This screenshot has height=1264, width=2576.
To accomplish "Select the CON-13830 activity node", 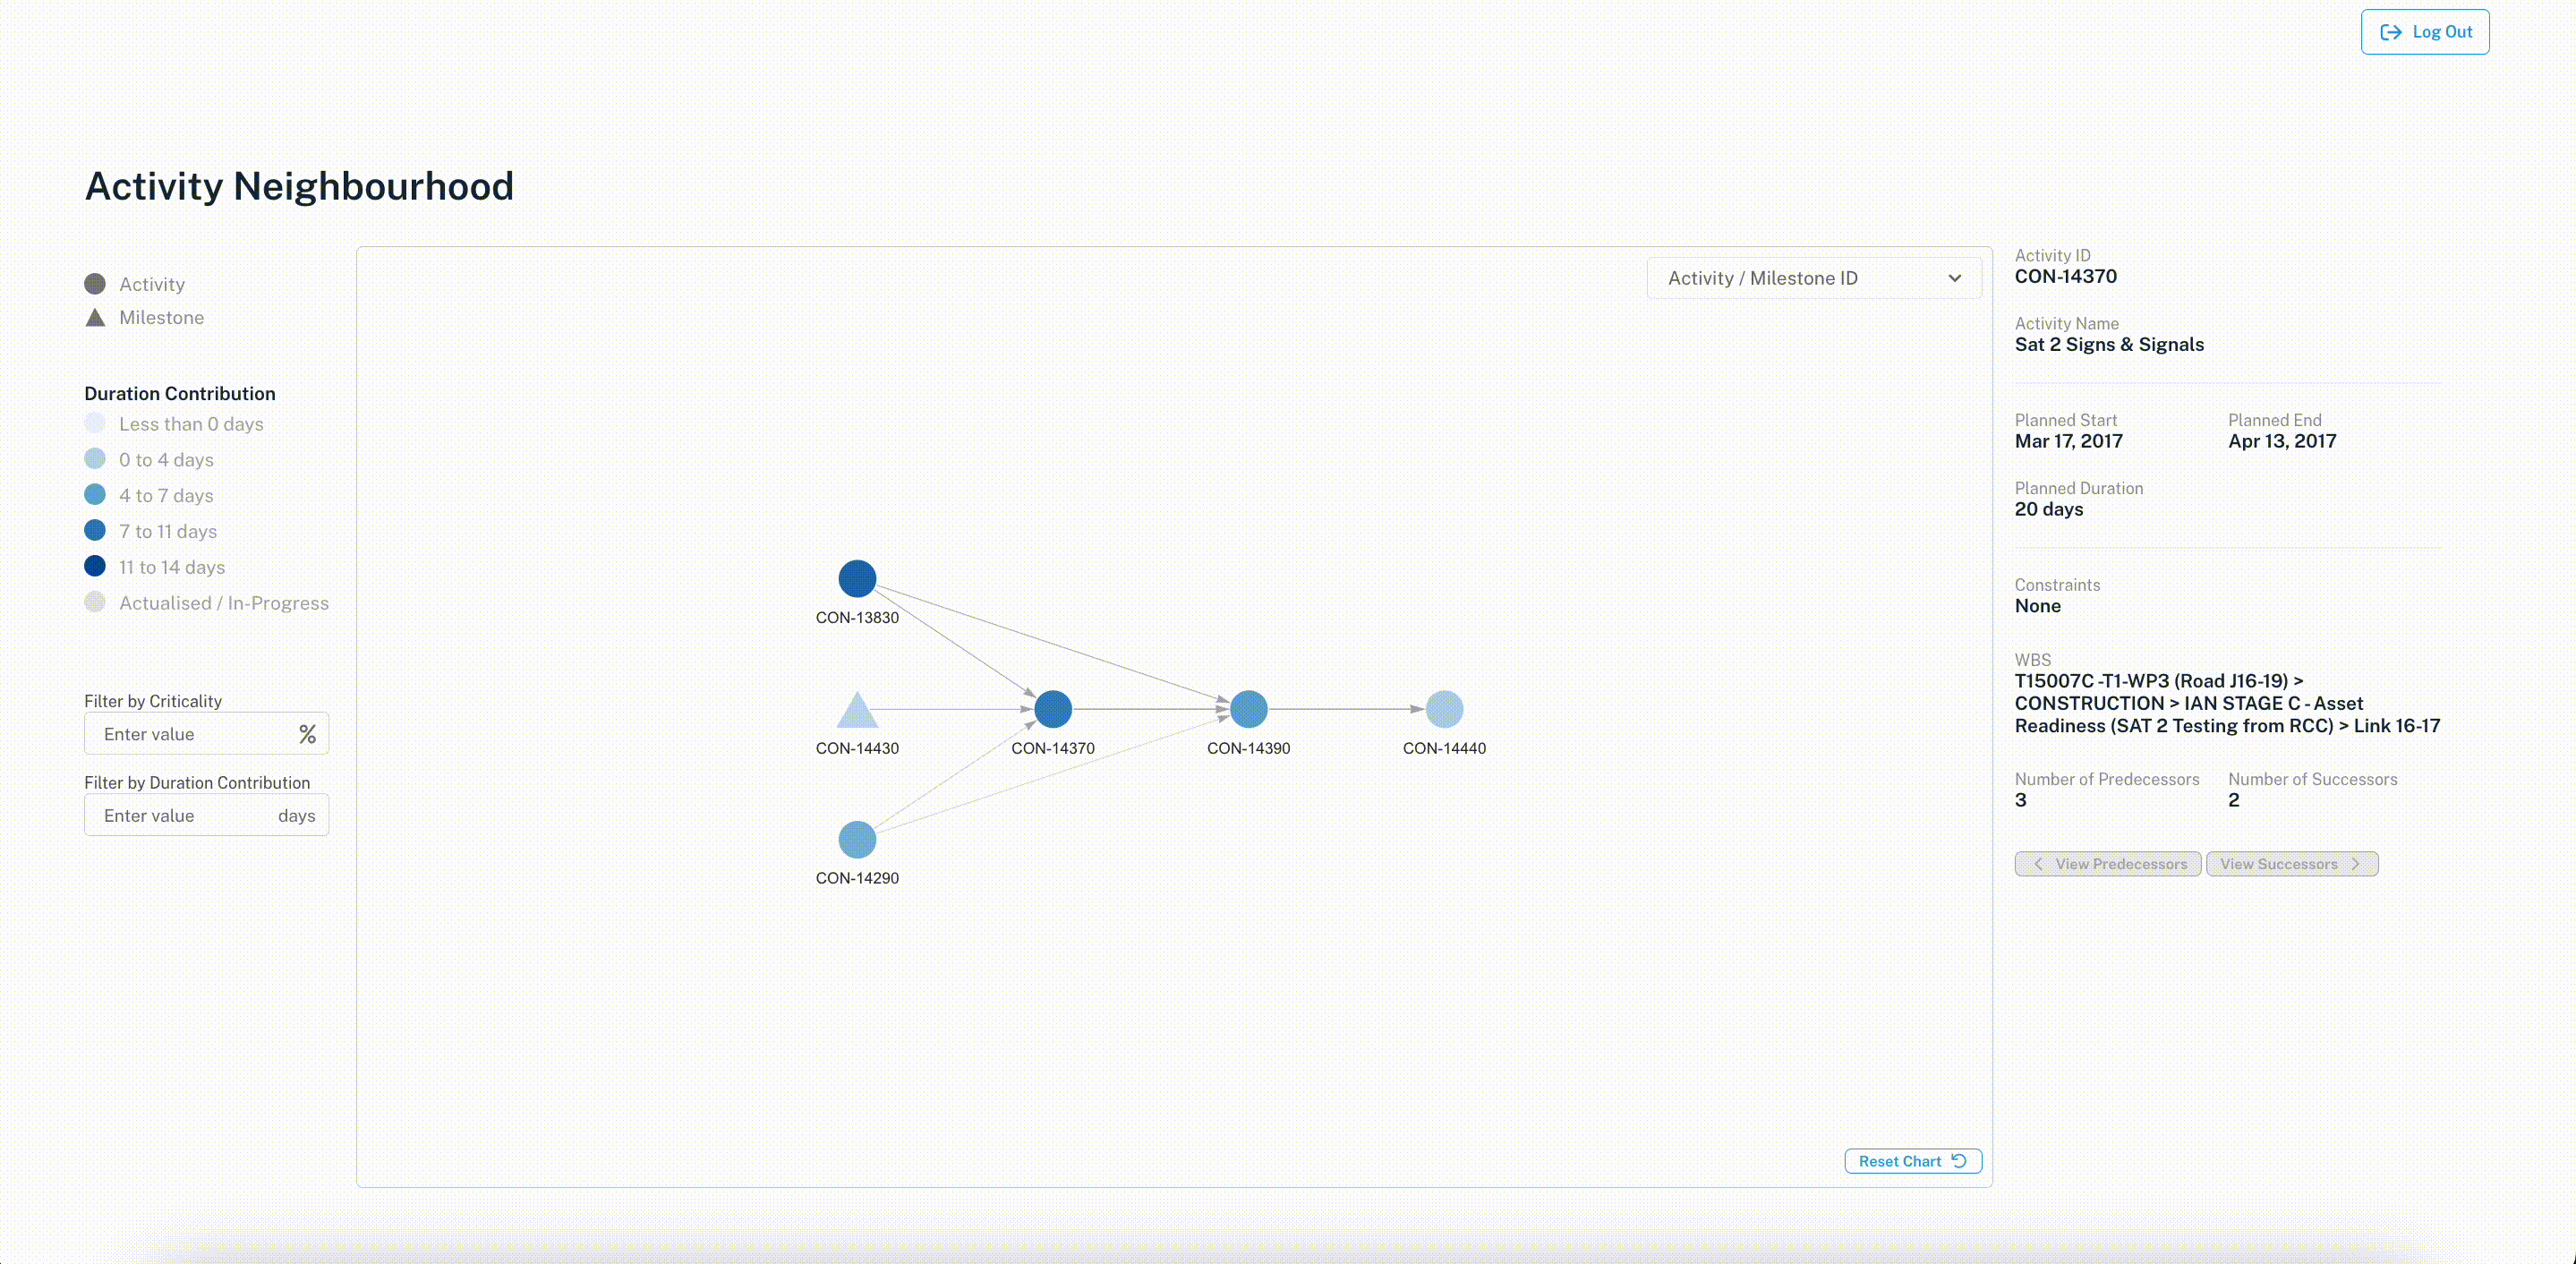I will point(857,578).
